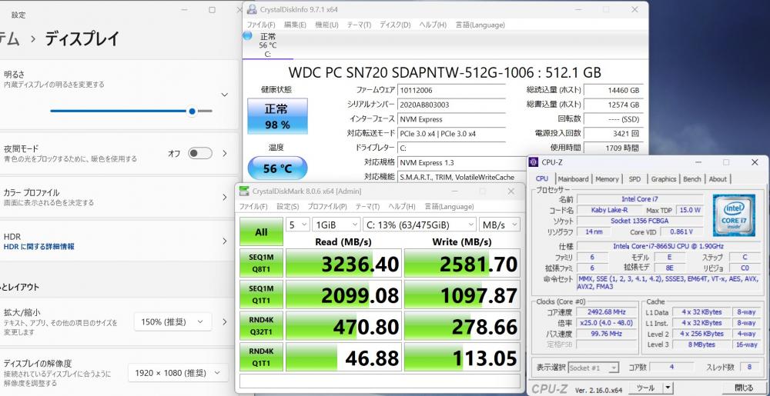Open the MB/s unit dropdown

[500, 225]
